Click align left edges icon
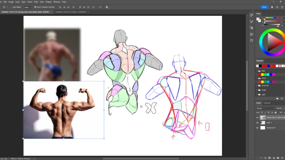This screenshot has width=285, height=160. [x=60, y=7]
